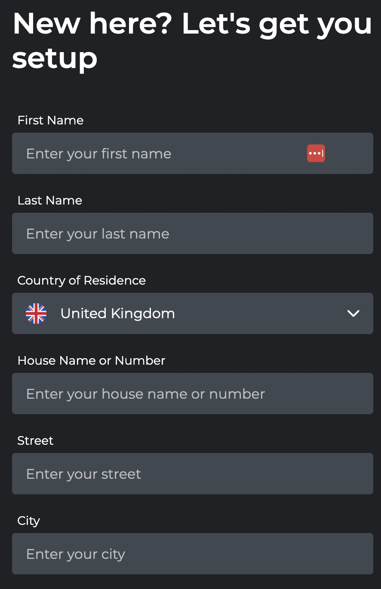Image resolution: width=381 pixels, height=589 pixels.
Task: Click the LastPass autofill icon
Action: point(316,153)
